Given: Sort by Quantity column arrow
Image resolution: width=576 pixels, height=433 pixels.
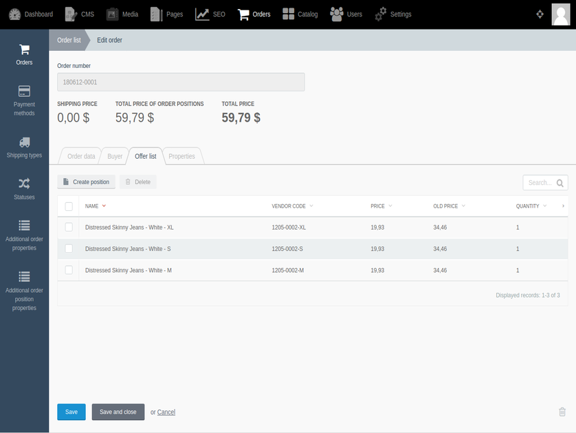Looking at the screenshot, I should (x=545, y=206).
